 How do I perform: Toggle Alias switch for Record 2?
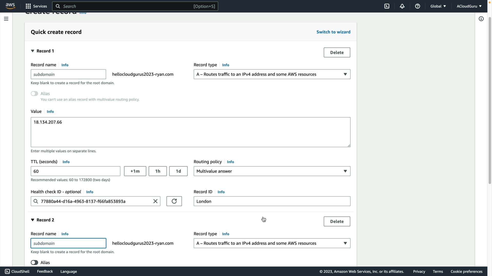click(34, 262)
